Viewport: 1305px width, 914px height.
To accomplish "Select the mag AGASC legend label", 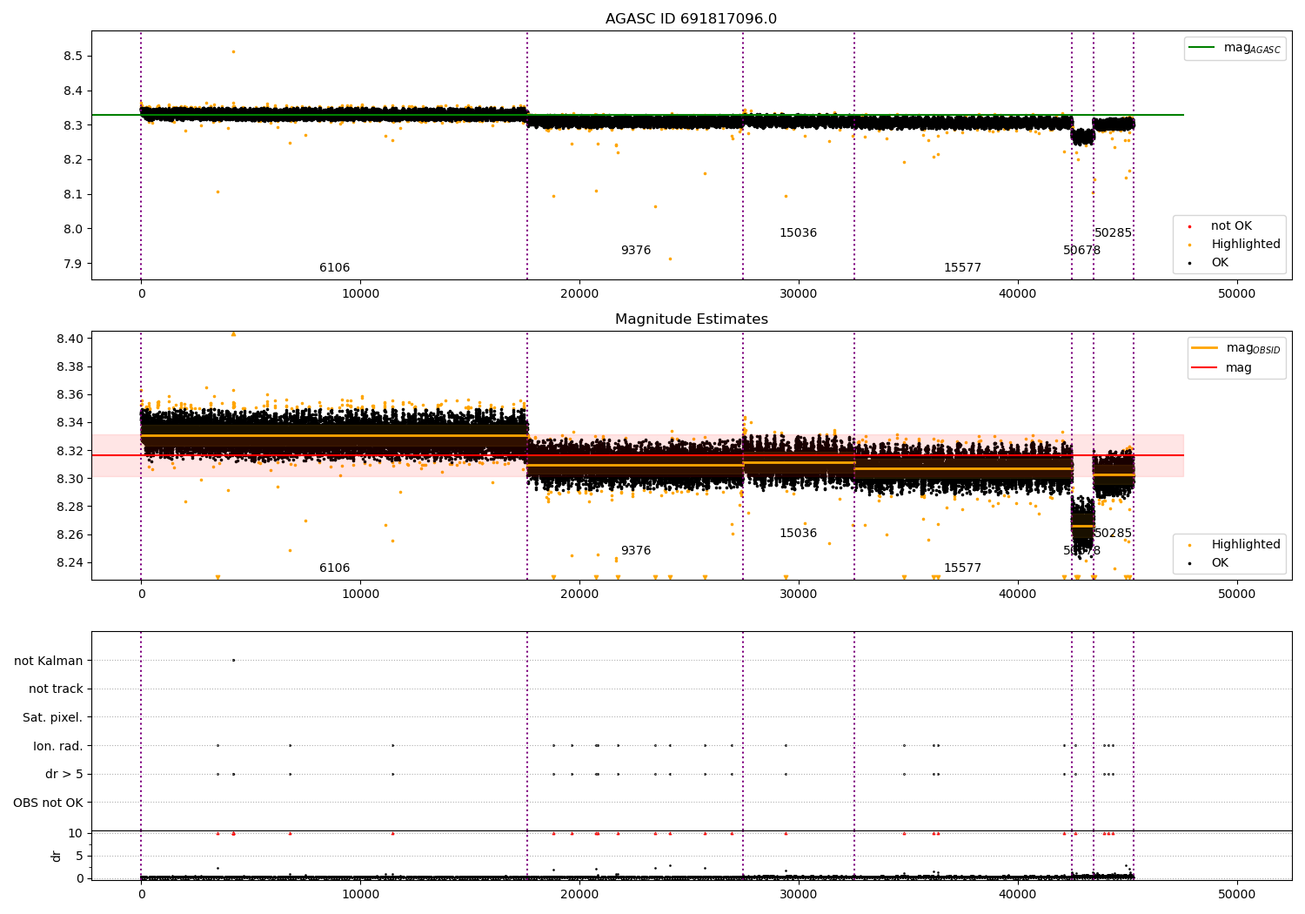I will click(1252, 48).
